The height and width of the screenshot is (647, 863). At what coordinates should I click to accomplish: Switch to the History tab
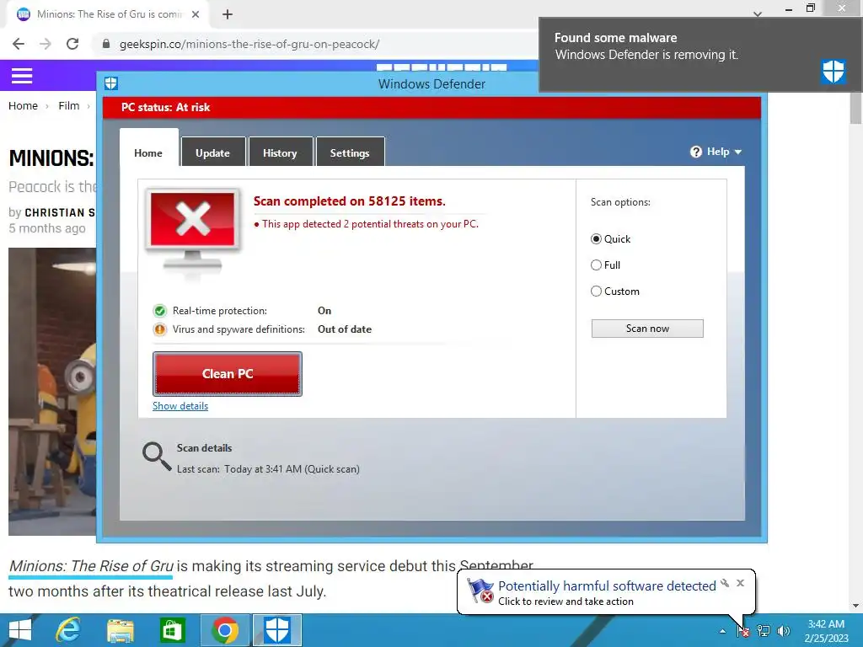[280, 153]
